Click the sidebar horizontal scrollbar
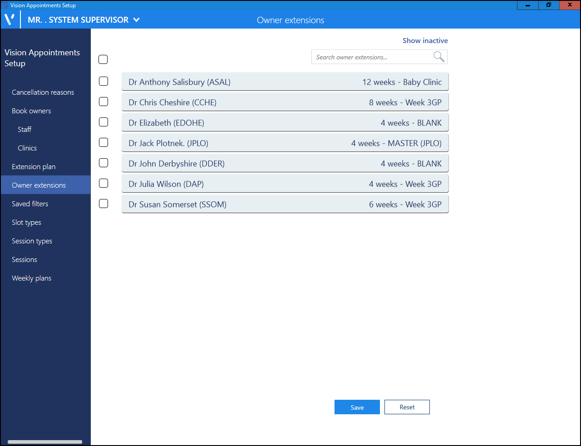 [45, 442]
